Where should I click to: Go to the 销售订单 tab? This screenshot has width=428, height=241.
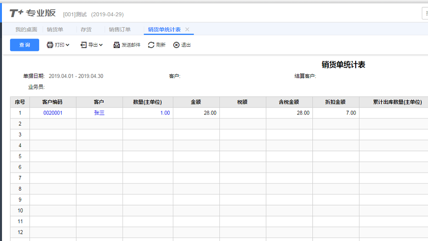pyautogui.click(x=120, y=29)
